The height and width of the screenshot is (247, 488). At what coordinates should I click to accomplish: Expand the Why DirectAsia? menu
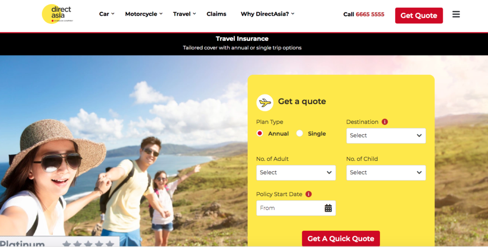pyautogui.click(x=268, y=14)
